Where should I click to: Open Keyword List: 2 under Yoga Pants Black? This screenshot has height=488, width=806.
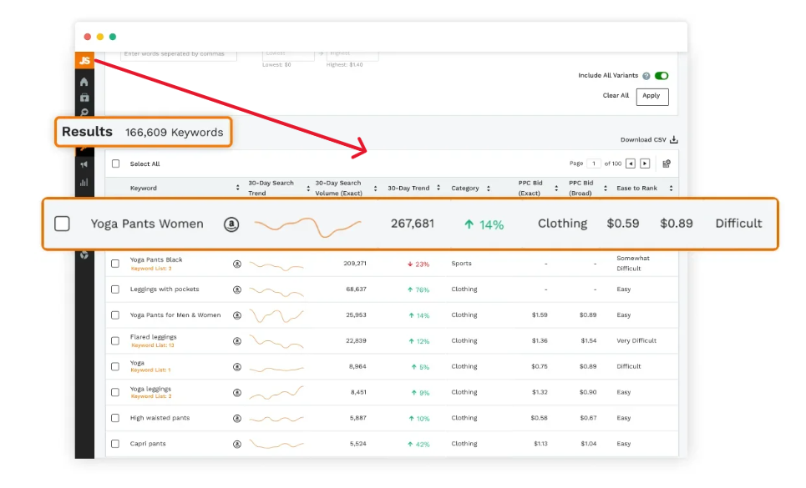pyautogui.click(x=151, y=269)
